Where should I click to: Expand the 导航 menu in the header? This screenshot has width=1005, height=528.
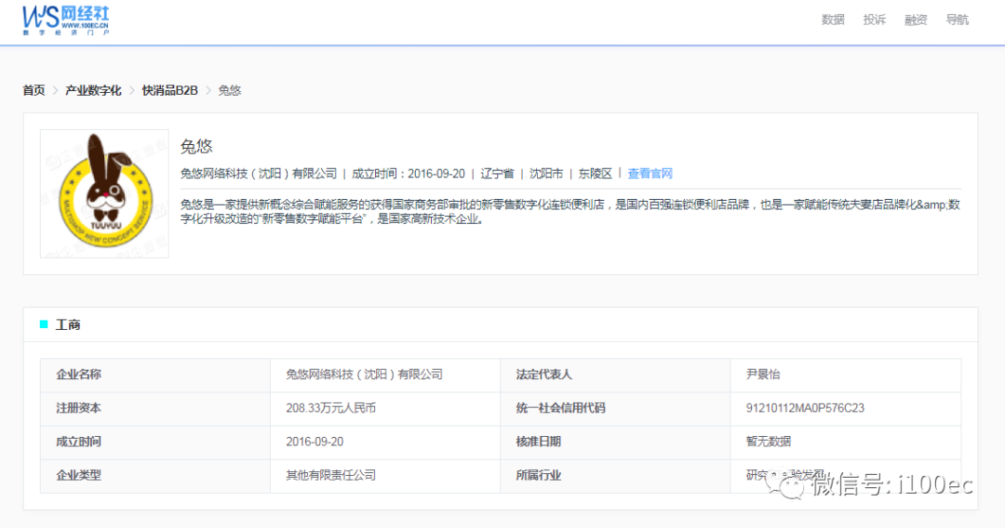pyautogui.click(x=958, y=20)
